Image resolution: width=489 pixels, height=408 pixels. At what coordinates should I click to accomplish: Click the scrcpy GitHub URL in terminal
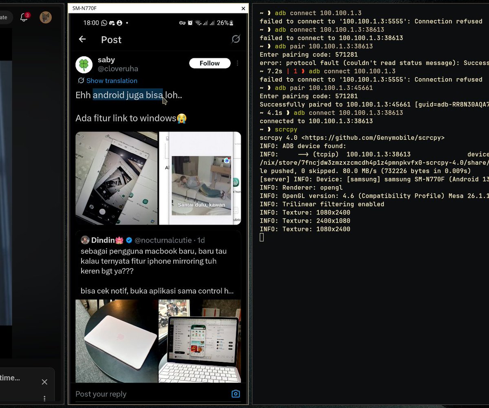373,138
